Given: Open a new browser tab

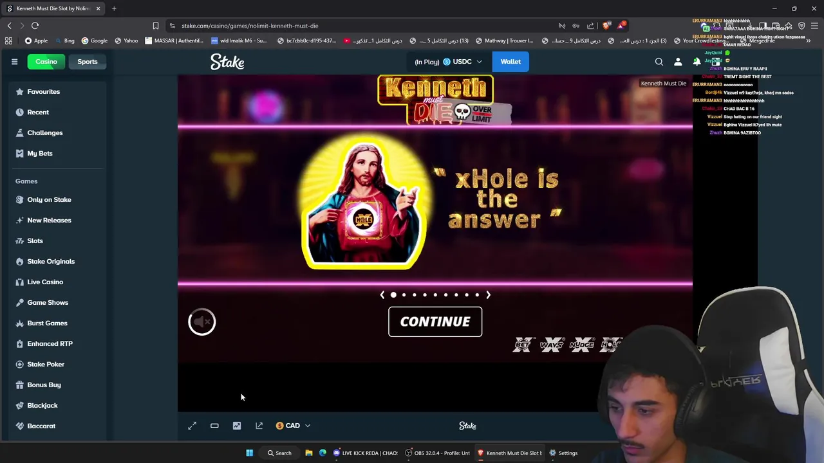Looking at the screenshot, I should pos(114,8).
